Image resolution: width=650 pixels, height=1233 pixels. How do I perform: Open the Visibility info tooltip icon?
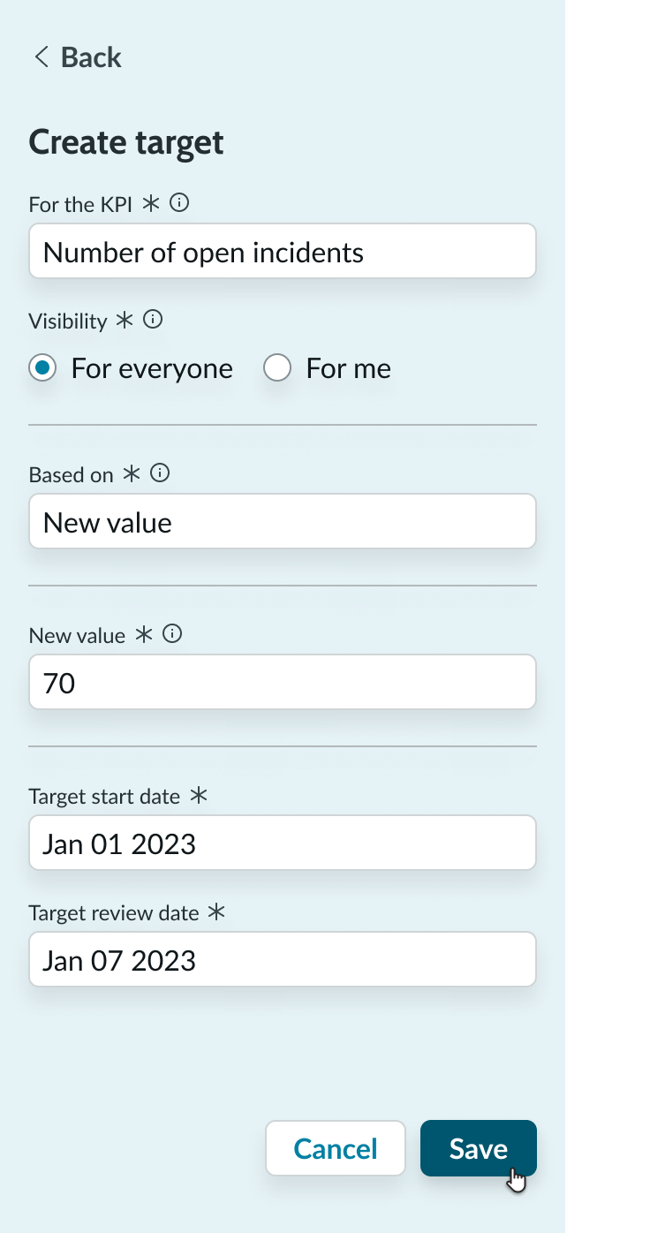(x=152, y=319)
